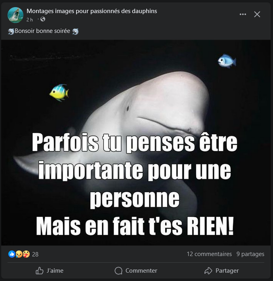Viewport: 273px width, 281px height.
Task: Open the Montages images pour passionnés des dauphins page
Action: pyautogui.click(x=92, y=11)
